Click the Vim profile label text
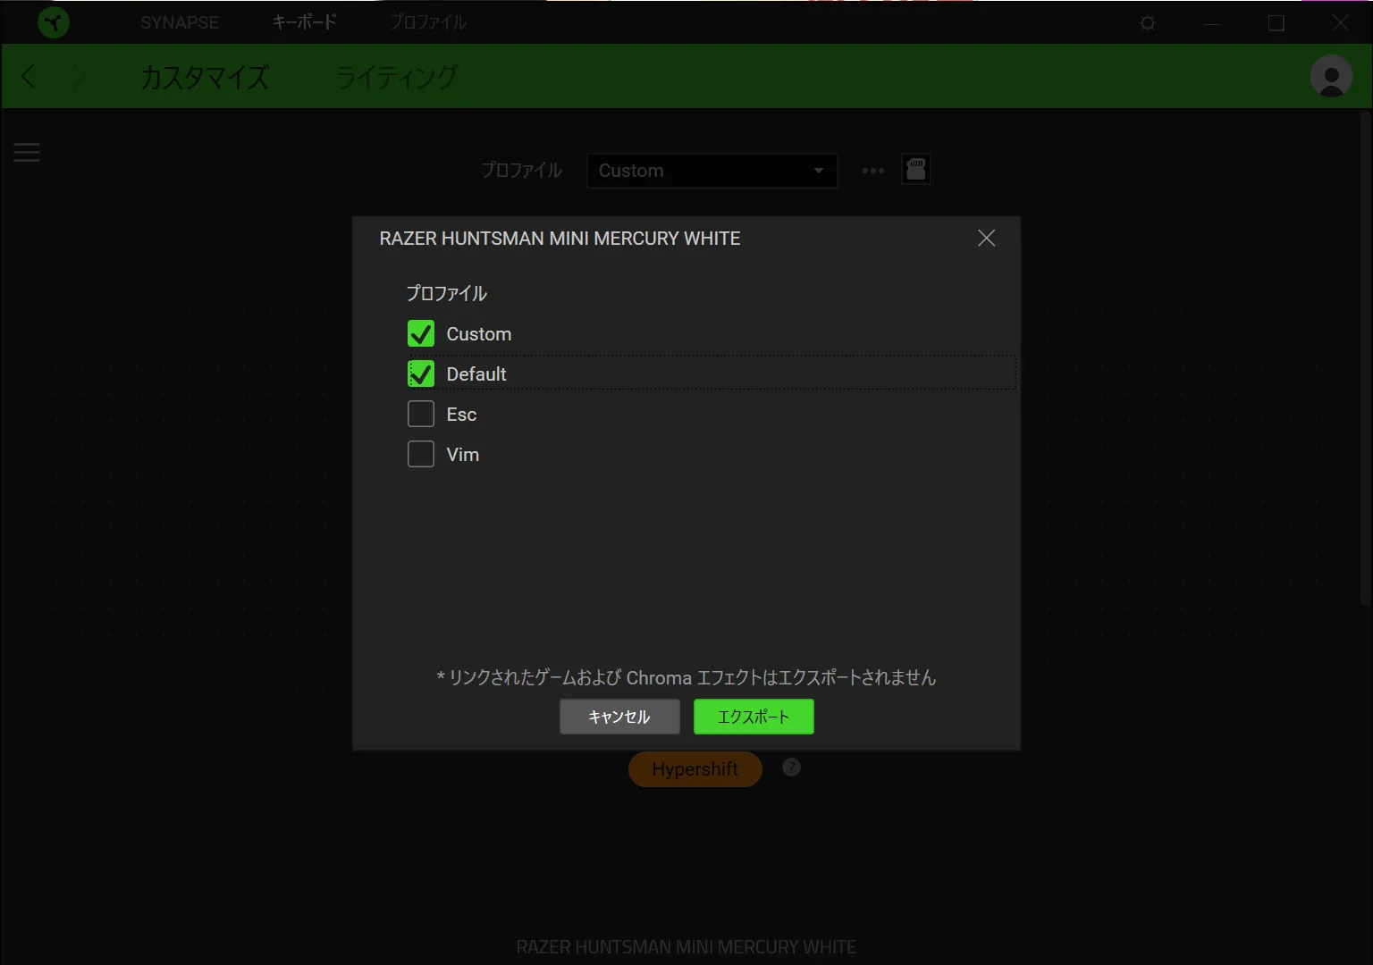This screenshot has height=965, width=1373. [x=463, y=455]
